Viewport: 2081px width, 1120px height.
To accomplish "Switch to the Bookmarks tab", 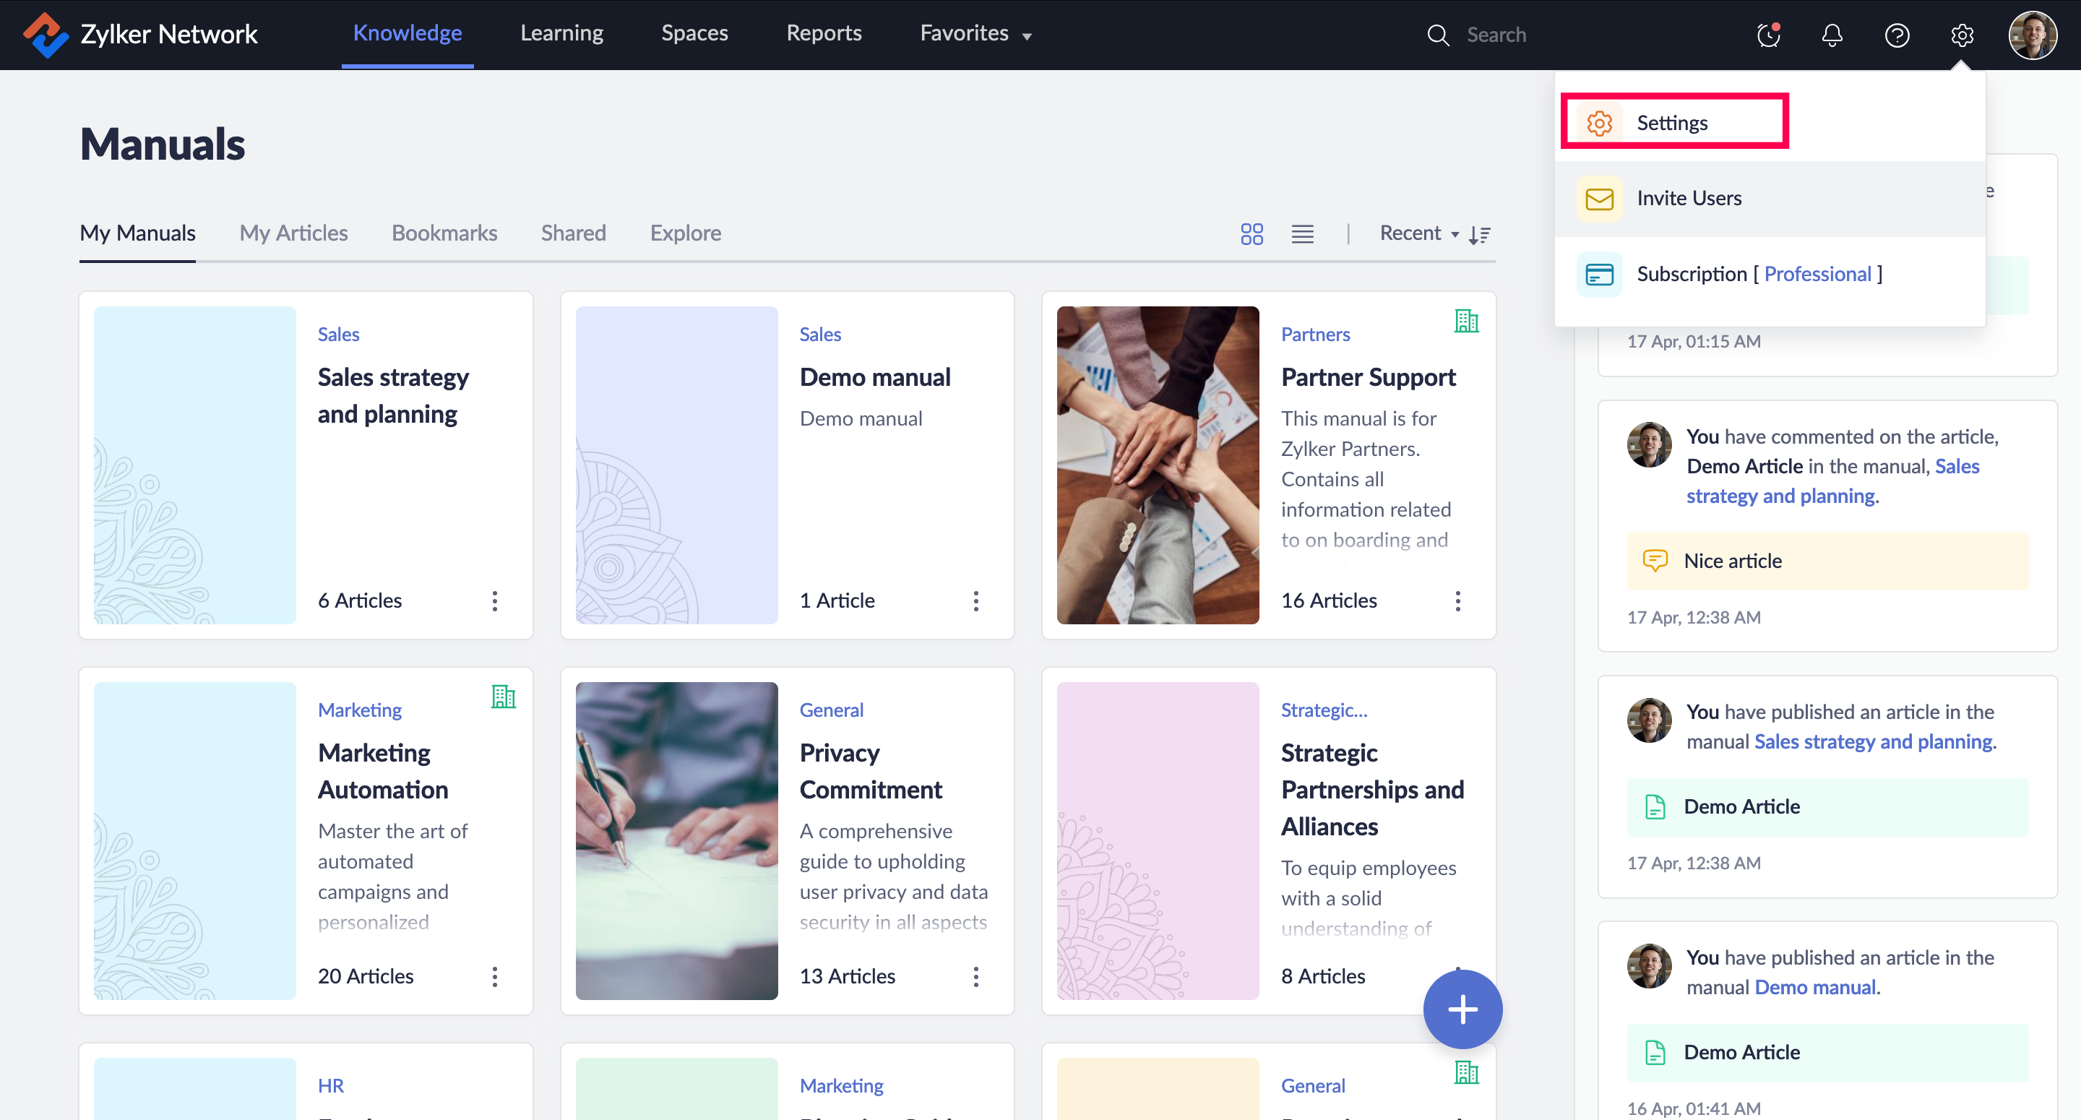I will coord(444,233).
